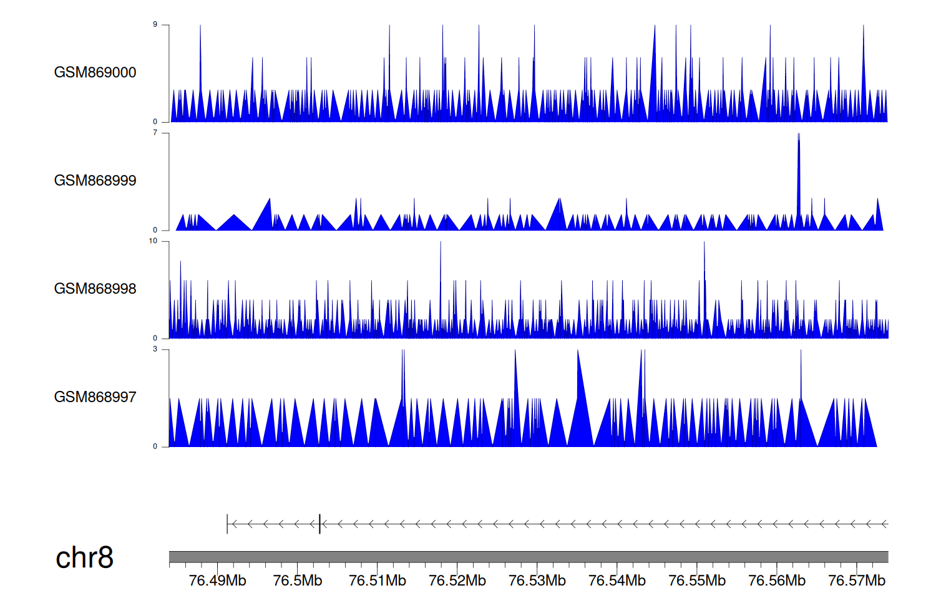Click the y-axis maximum 9 on GSM869000
This screenshot has width=936, height=611.
coord(155,25)
